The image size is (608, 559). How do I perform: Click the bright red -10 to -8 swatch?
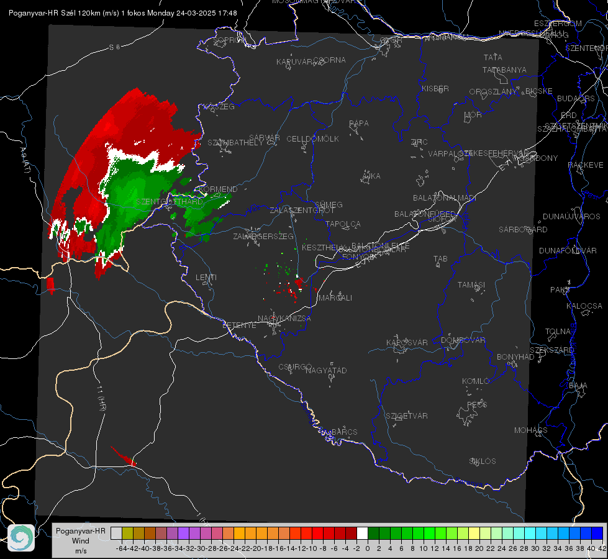[x=317, y=533]
